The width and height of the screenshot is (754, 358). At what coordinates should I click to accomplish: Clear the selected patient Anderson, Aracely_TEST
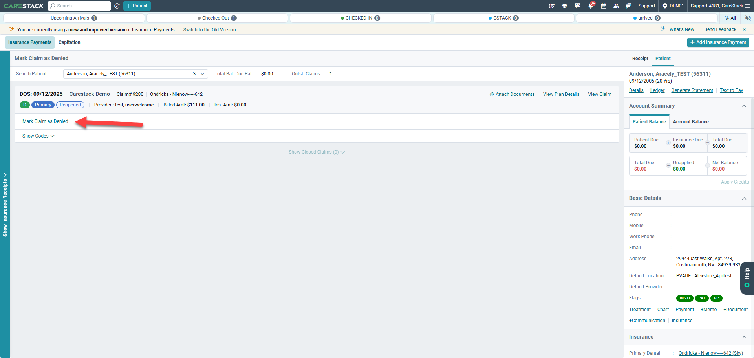click(194, 74)
